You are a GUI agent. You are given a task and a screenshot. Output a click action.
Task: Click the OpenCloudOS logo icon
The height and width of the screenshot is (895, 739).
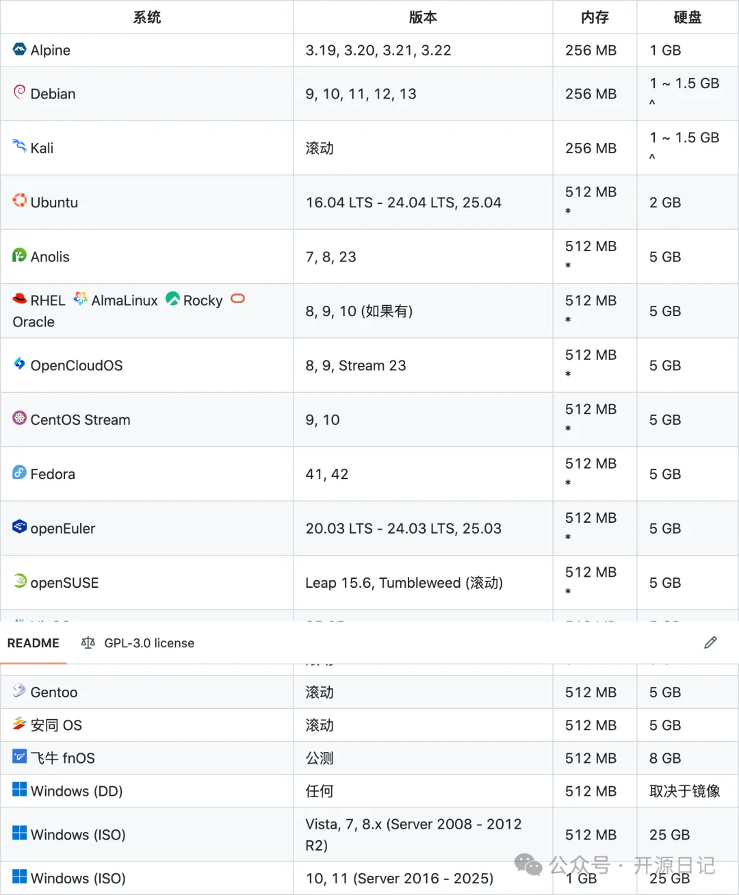(x=19, y=364)
